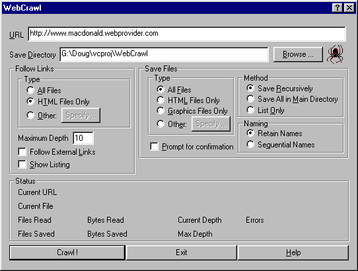Start crawling with Crawl! button
The height and width of the screenshot is (271, 358).
(67, 252)
